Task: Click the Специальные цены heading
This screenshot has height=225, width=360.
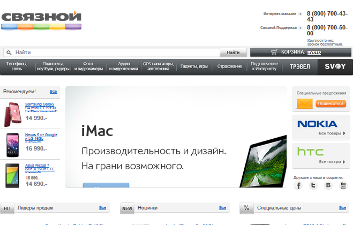Action: pos(279,208)
